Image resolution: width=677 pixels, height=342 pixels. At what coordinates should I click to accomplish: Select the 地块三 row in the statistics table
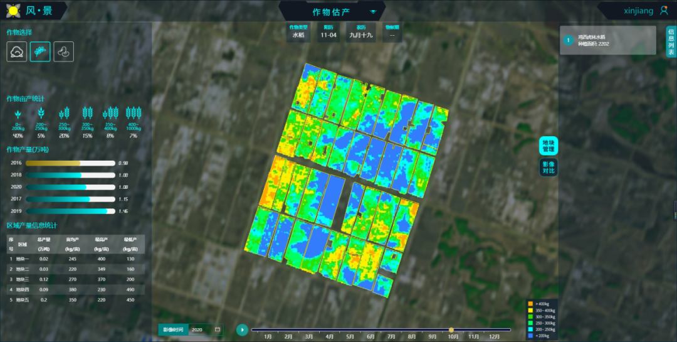(x=75, y=279)
